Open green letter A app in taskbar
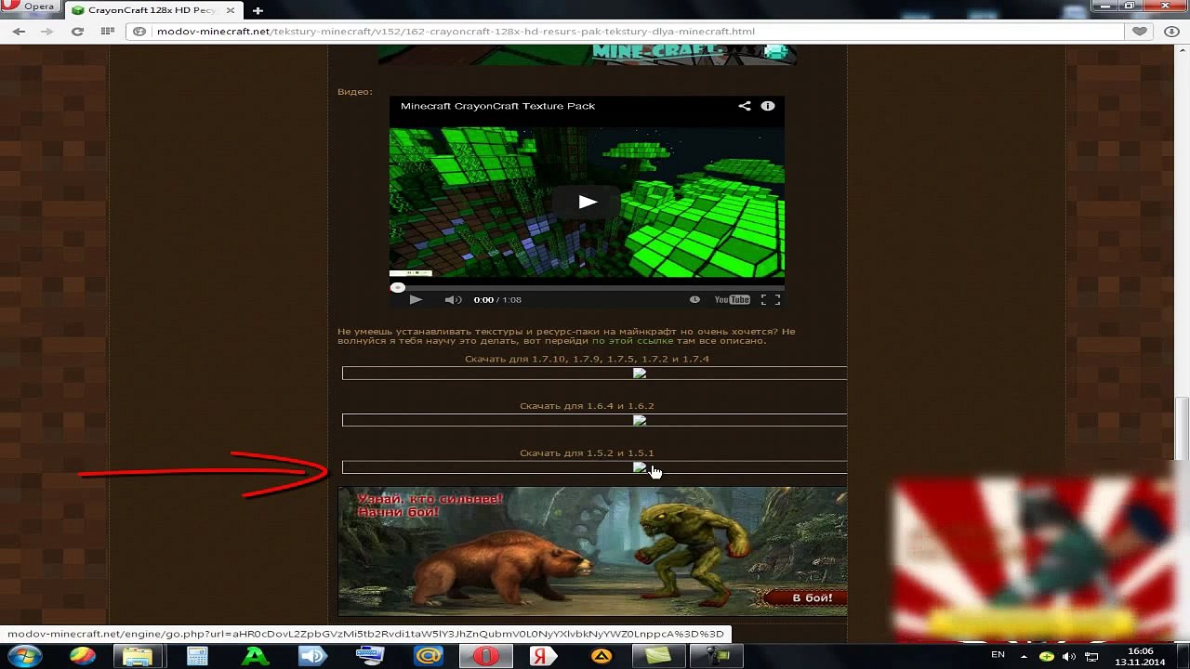This screenshot has width=1190, height=669. coord(255,656)
